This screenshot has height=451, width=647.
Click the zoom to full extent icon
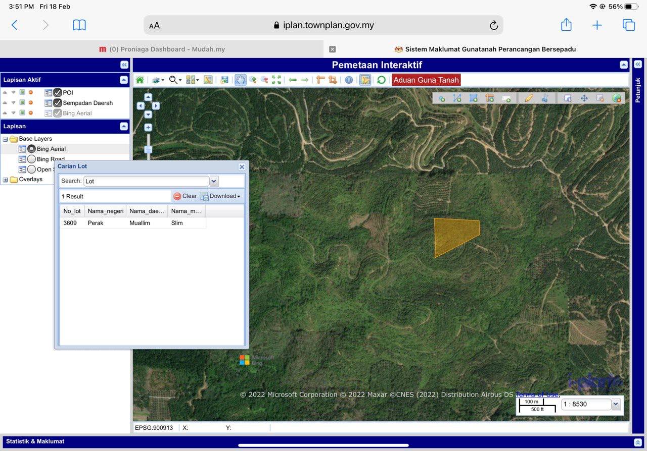[276, 80]
